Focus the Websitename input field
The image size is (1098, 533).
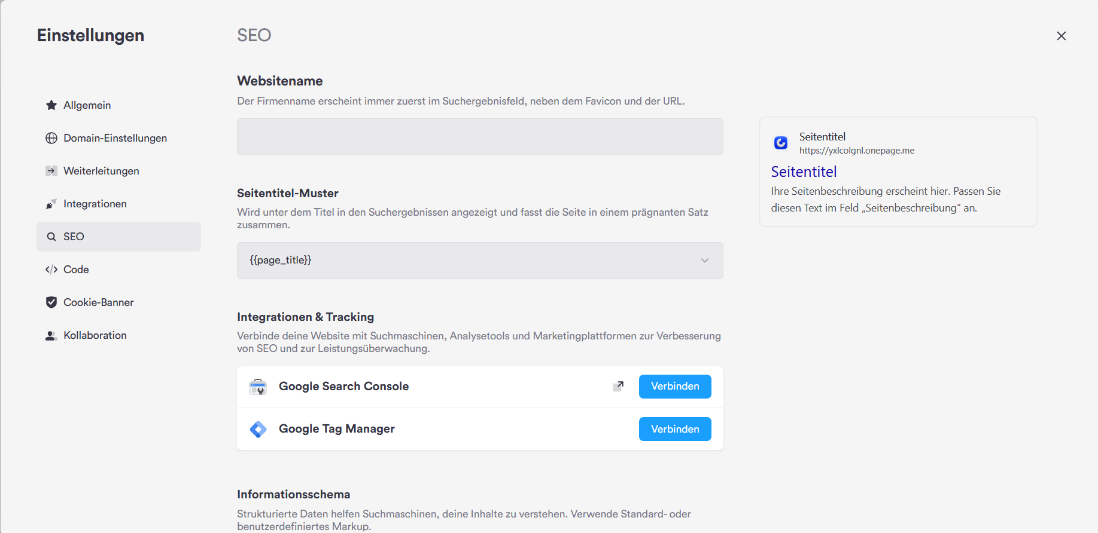480,137
